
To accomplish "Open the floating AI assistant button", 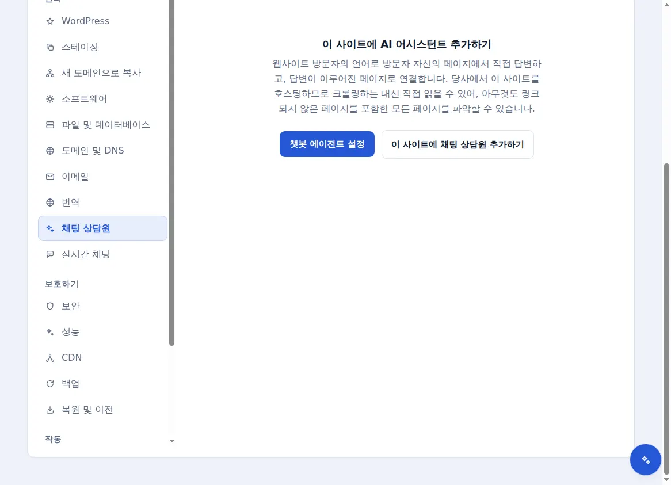I will click(x=645, y=460).
